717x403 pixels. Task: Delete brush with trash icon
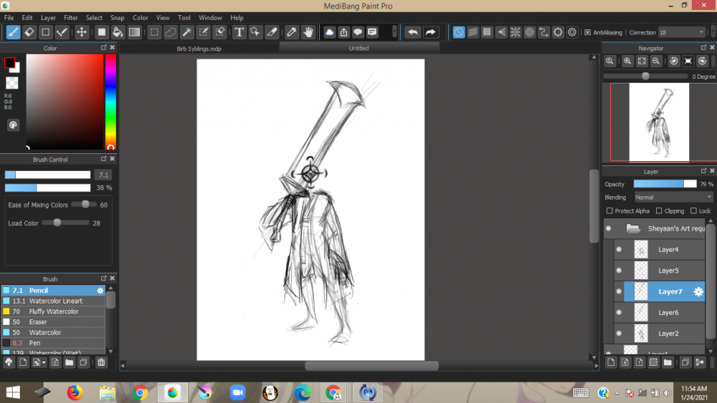point(101,362)
